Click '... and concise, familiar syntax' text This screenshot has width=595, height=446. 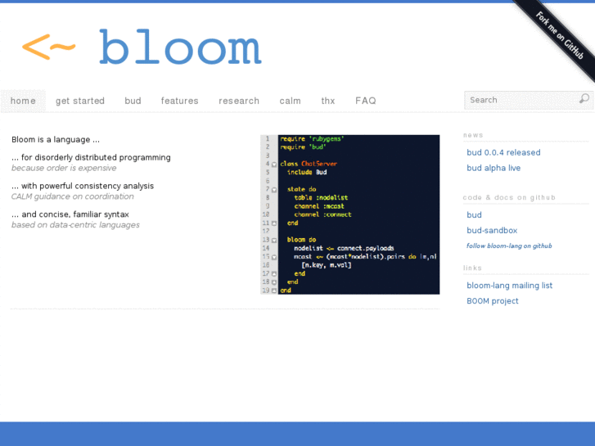coord(70,214)
